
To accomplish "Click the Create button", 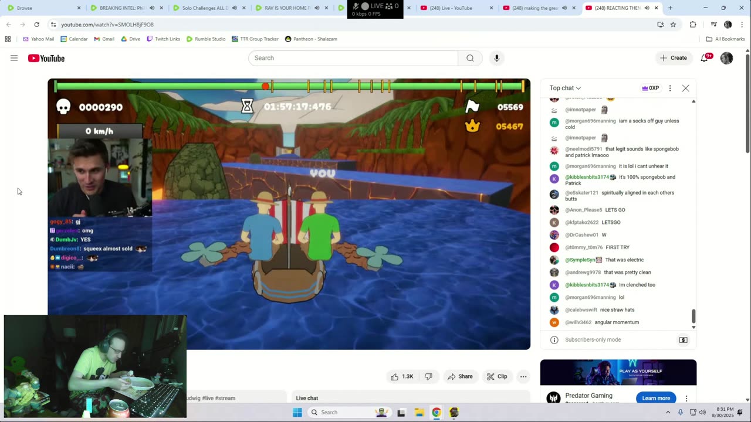I will pyautogui.click(x=673, y=58).
